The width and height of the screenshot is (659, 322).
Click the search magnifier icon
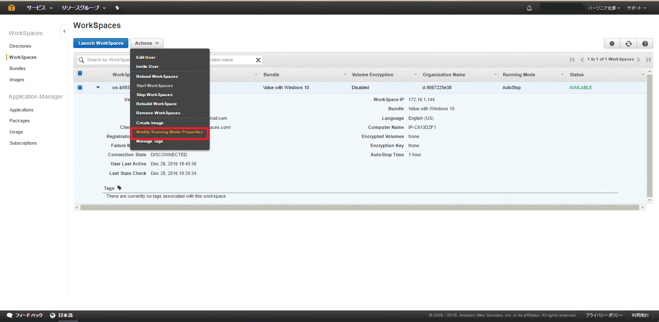click(82, 60)
